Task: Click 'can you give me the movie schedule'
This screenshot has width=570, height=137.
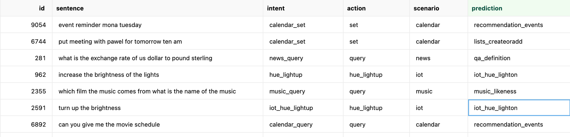Action: pyautogui.click(x=109, y=124)
